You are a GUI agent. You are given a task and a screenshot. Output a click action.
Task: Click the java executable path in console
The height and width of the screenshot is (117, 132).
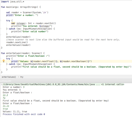(x=49, y=85)
